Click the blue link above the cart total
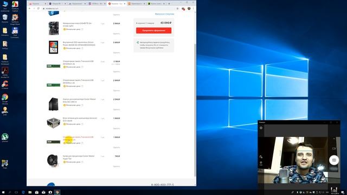 164,14
